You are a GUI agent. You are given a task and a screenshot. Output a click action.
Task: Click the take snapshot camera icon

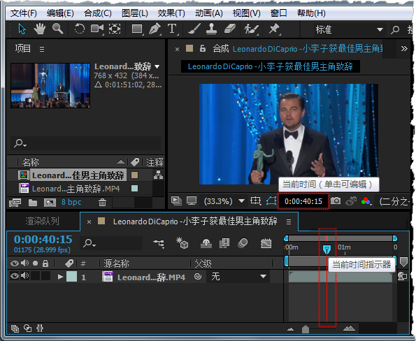click(x=336, y=201)
